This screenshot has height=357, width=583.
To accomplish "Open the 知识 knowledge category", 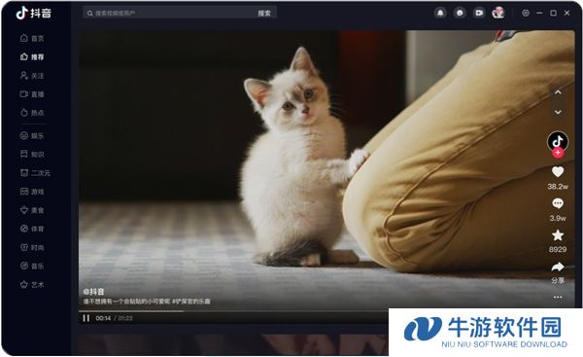I will (32, 154).
